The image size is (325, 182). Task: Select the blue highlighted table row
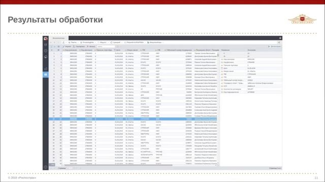[x=133, y=119]
